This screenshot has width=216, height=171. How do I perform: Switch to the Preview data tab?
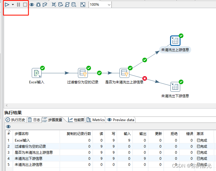tap(121, 120)
